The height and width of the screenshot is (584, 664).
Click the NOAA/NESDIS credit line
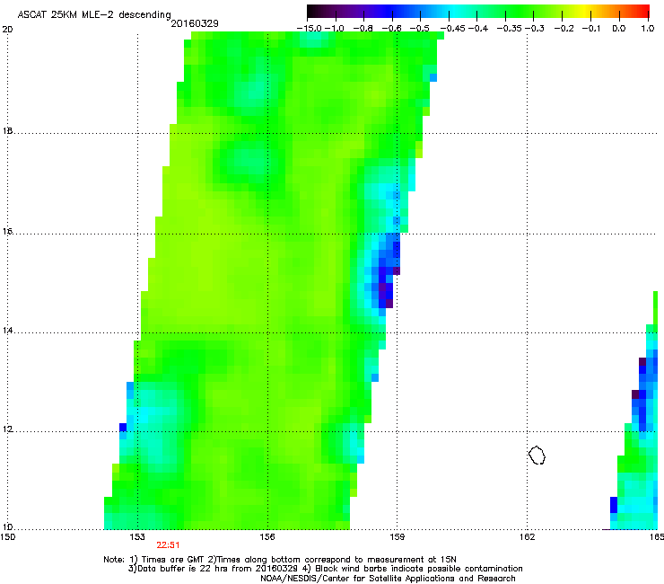(388, 579)
